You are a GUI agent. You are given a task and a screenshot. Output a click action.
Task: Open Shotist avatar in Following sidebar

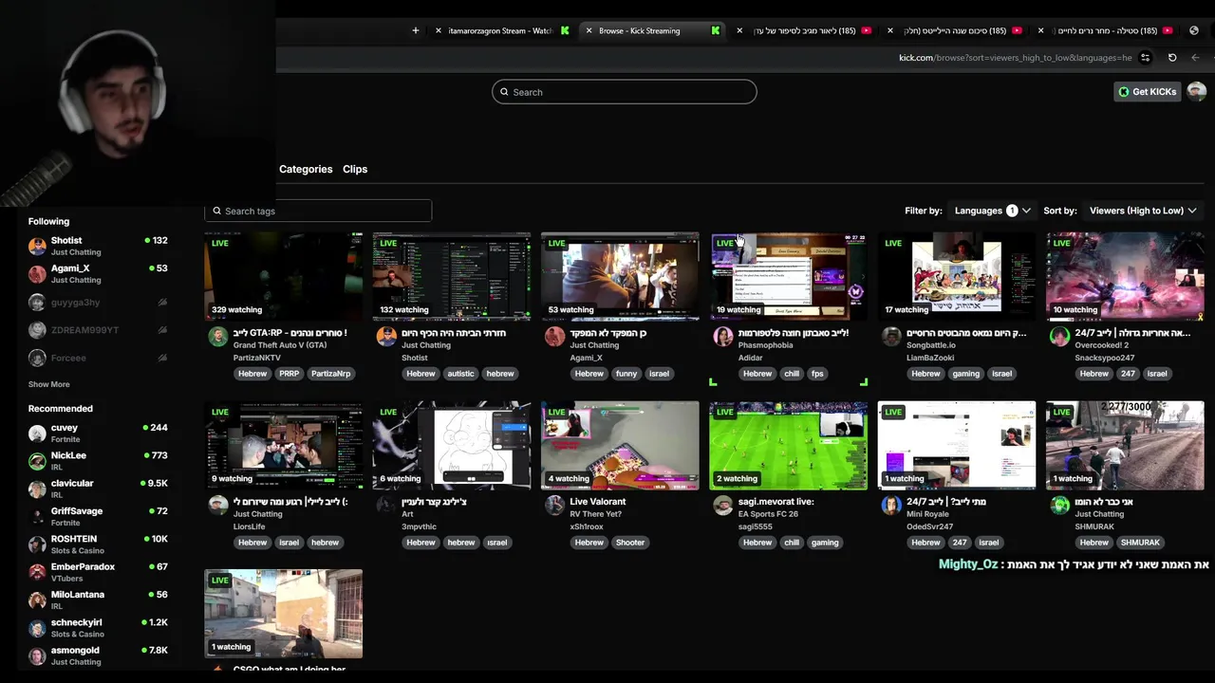pos(37,247)
